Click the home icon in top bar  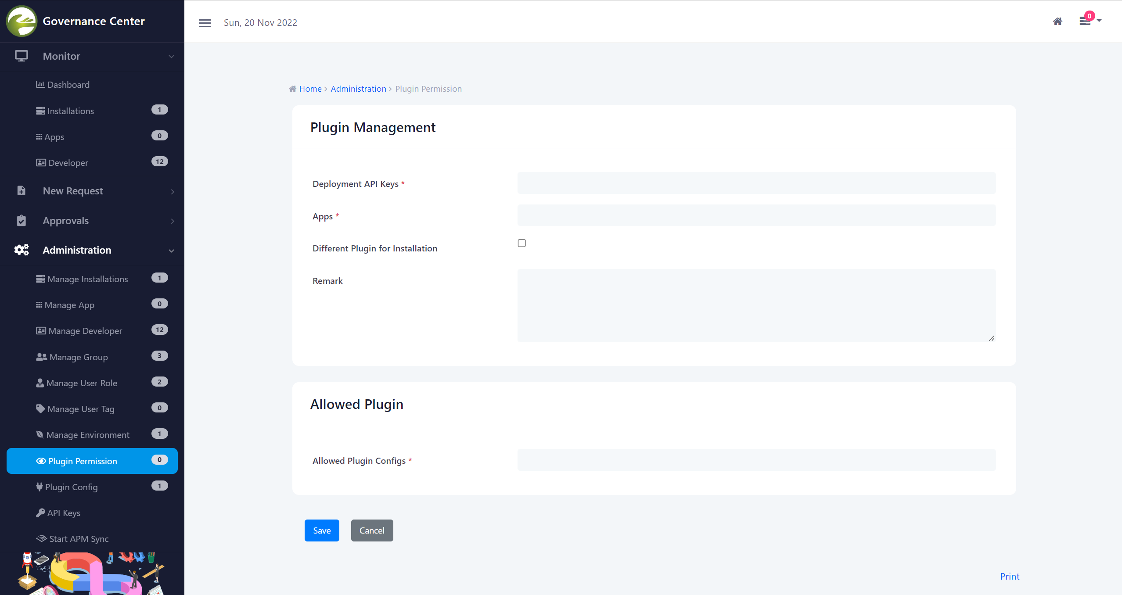1057,22
